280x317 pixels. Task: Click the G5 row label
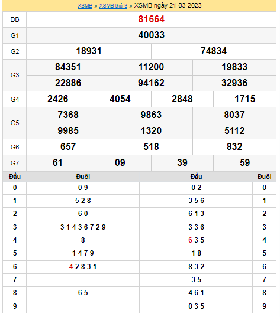tap(15, 123)
